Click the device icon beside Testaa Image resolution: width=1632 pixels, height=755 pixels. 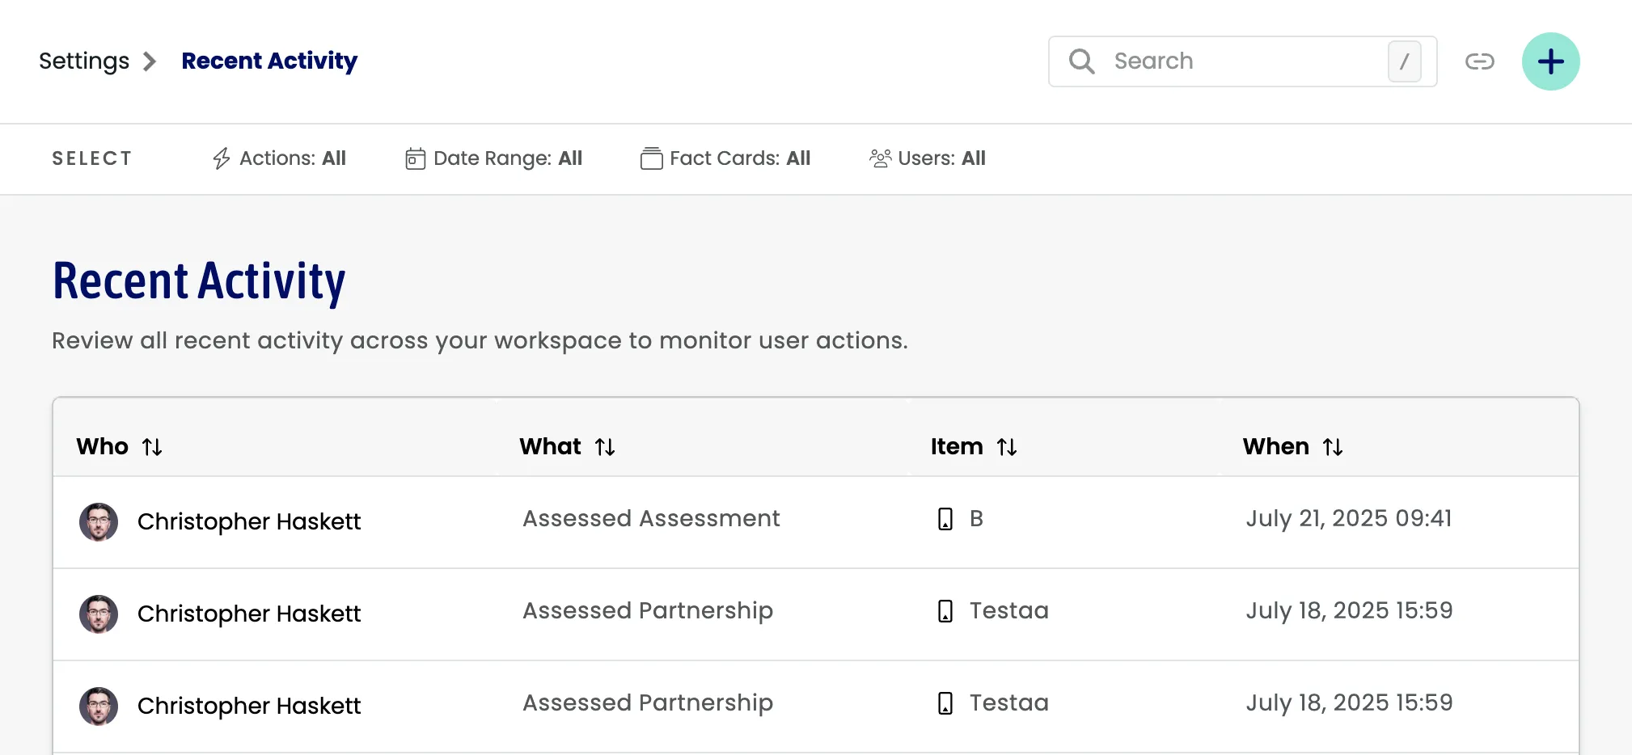[x=945, y=612]
